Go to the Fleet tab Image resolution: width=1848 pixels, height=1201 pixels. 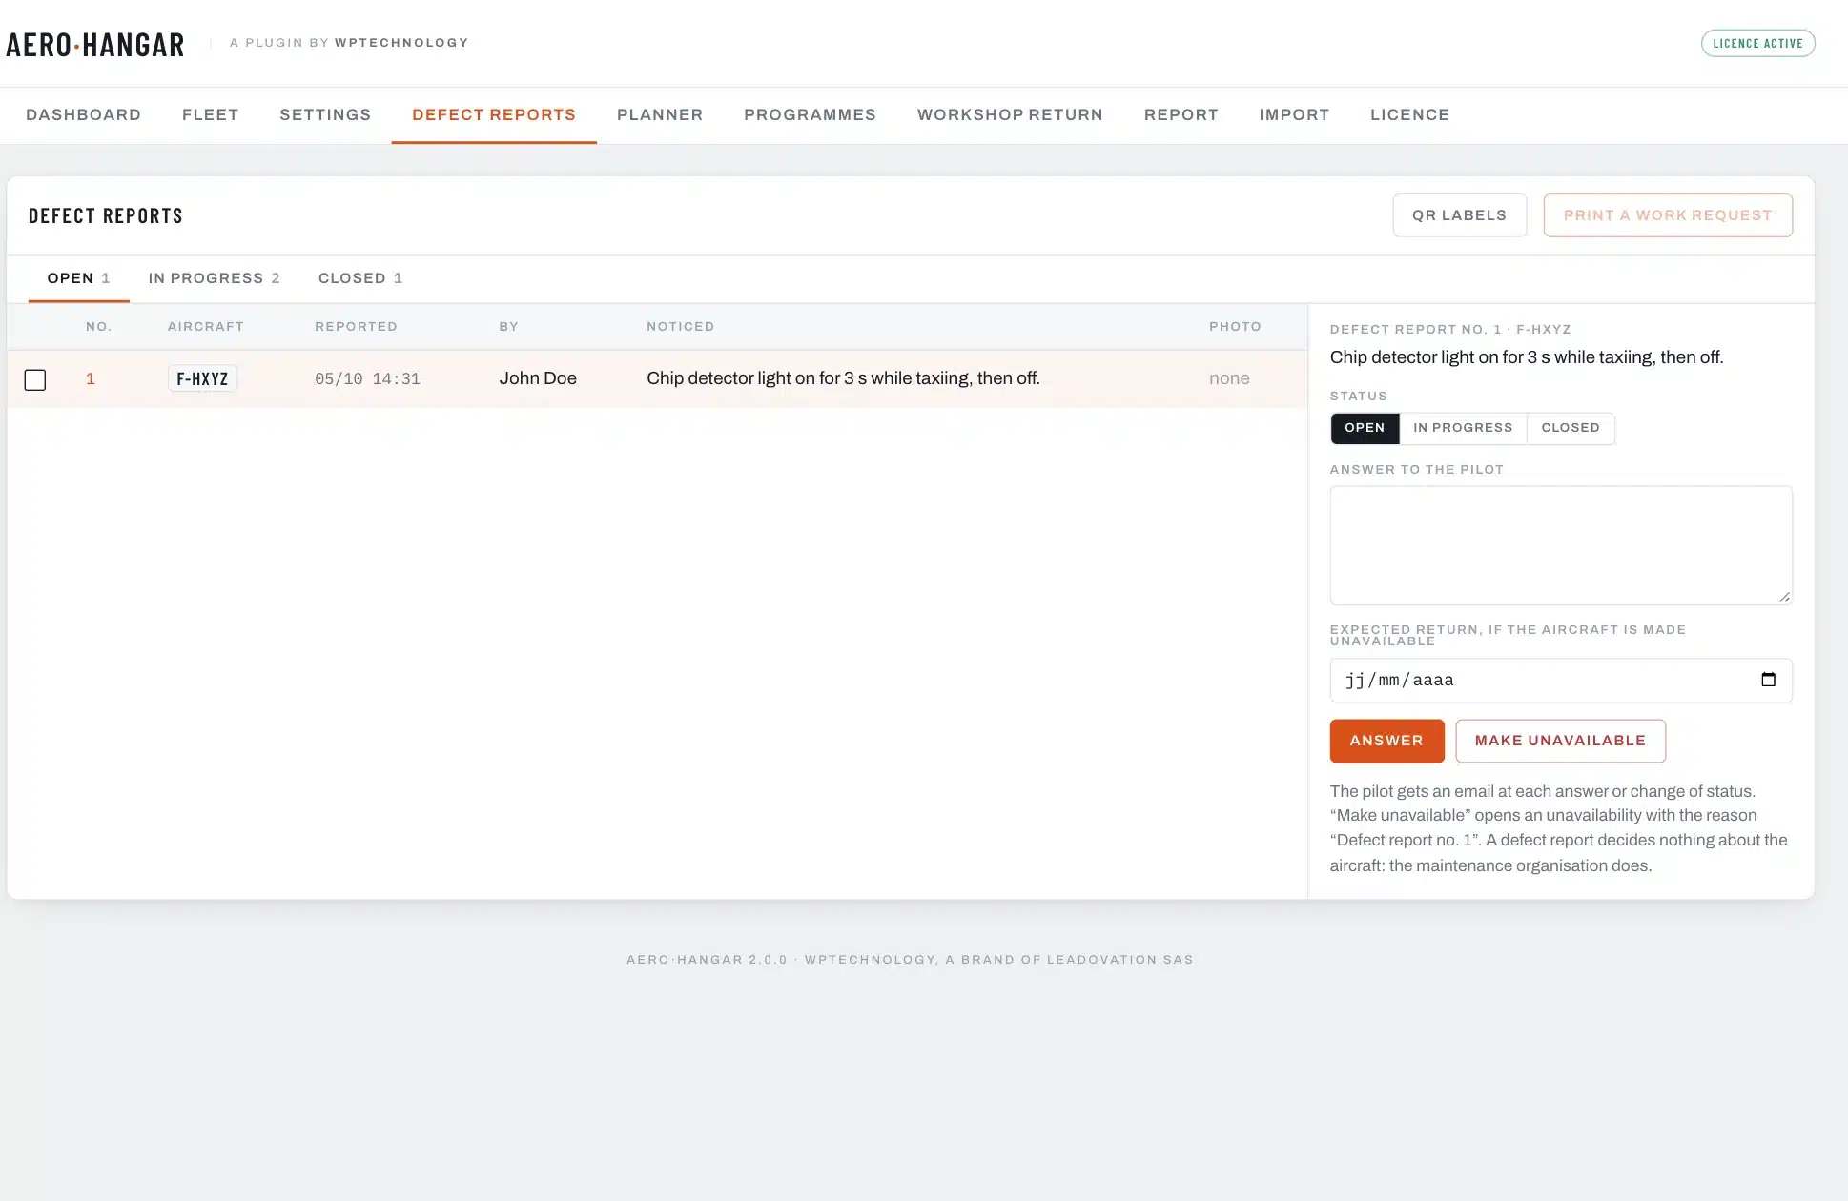211,114
